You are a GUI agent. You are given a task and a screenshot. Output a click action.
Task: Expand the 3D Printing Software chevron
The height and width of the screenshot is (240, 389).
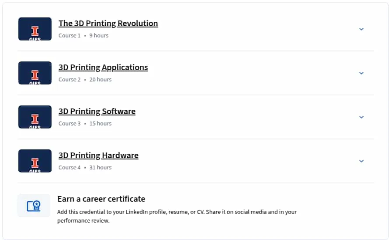tap(361, 117)
